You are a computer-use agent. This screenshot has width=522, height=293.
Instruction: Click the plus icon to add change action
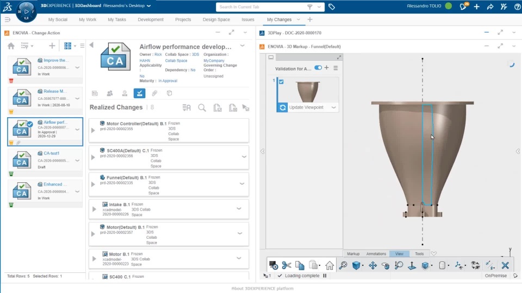tap(52, 46)
